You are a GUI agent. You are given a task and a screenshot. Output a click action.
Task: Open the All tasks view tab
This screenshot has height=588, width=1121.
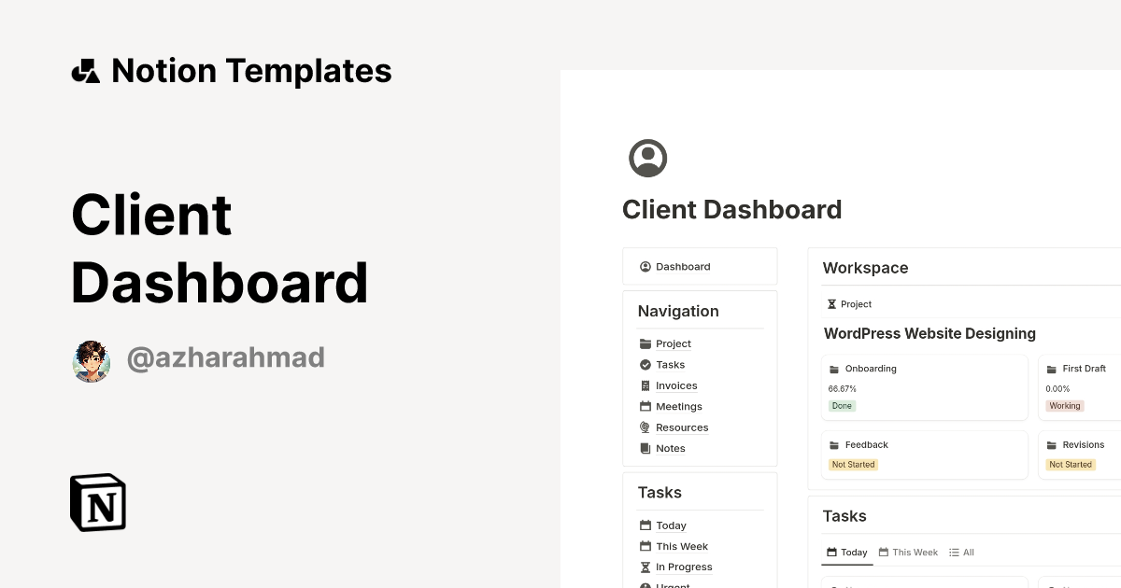tap(961, 552)
